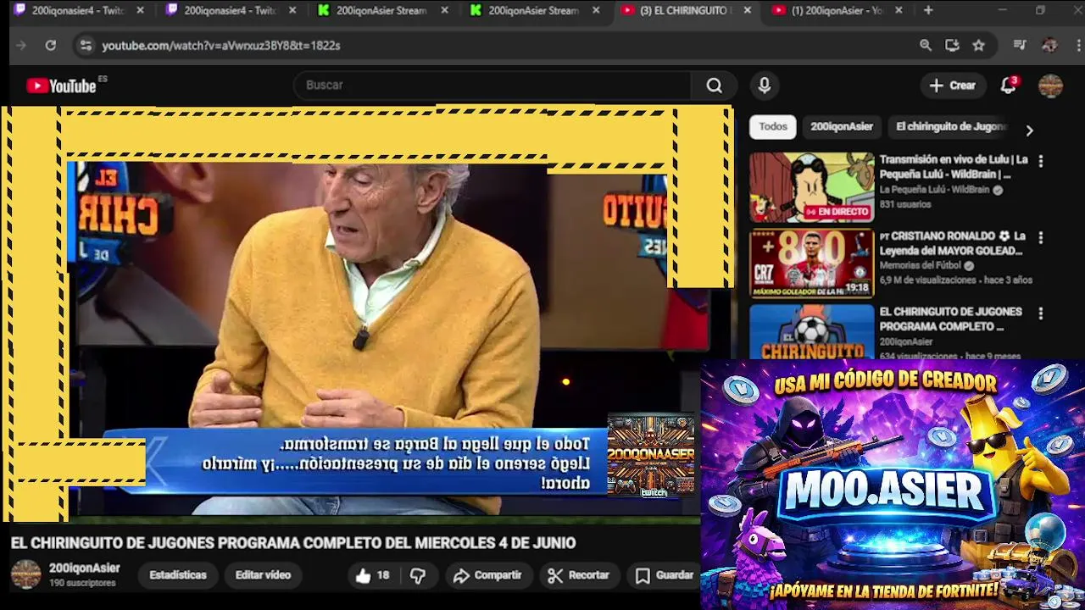This screenshot has height=610, width=1085.
Task: Open the 200iqonAsier channel avatar below video
Action: tap(25, 574)
